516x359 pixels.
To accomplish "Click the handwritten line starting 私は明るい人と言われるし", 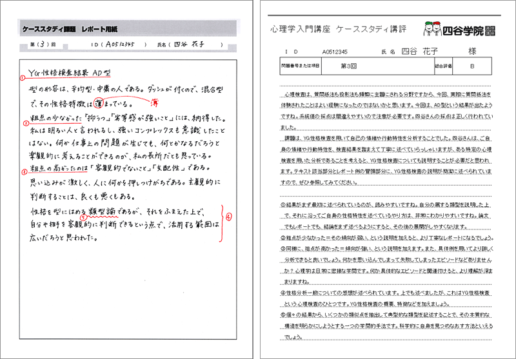I will 127,130.
